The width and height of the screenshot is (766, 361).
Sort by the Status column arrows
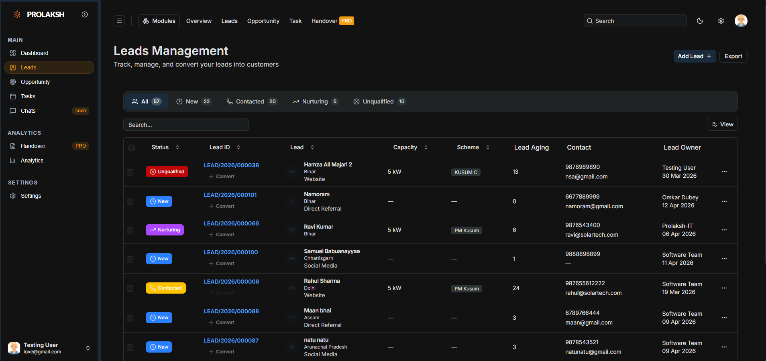(x=177, y=147)
